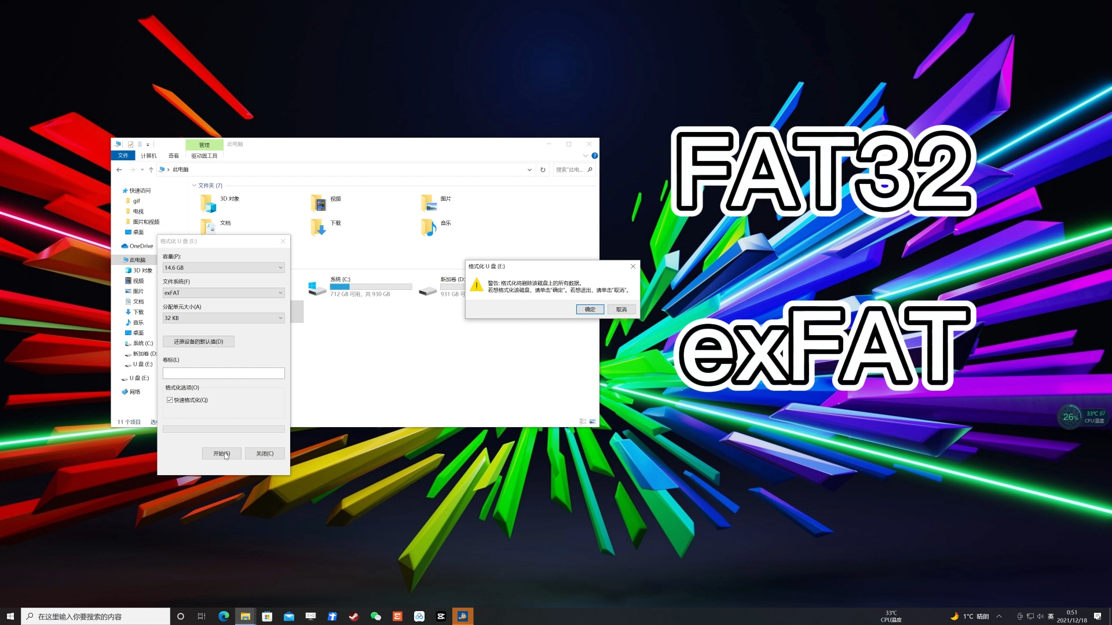The width and height of the screenshot is (1112, 625).
Task: Open the 文件系统 exFAT dropdown
Action: [224, 293]
